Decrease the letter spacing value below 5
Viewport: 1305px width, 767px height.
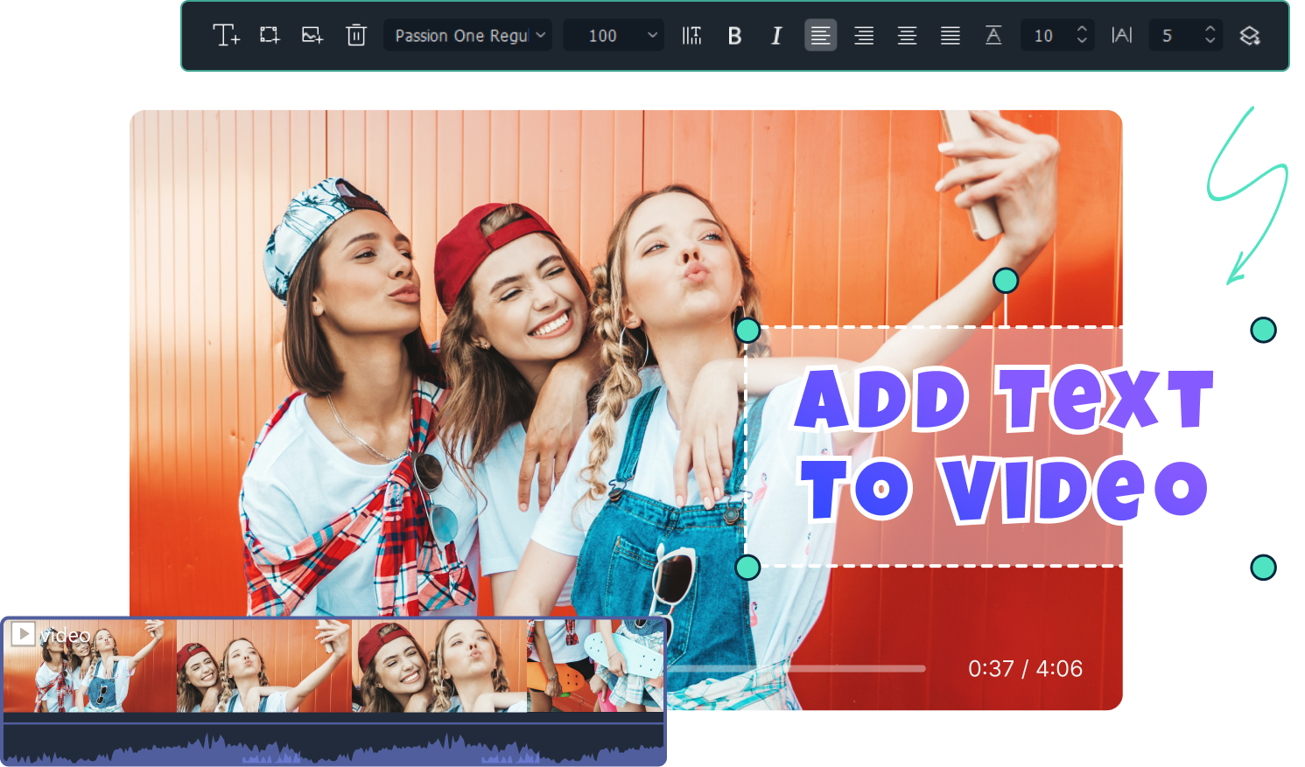1210,41
